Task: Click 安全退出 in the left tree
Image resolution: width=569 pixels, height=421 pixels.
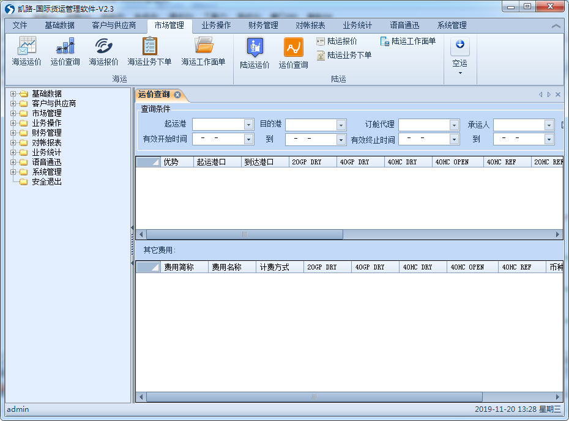Action: 46,182
